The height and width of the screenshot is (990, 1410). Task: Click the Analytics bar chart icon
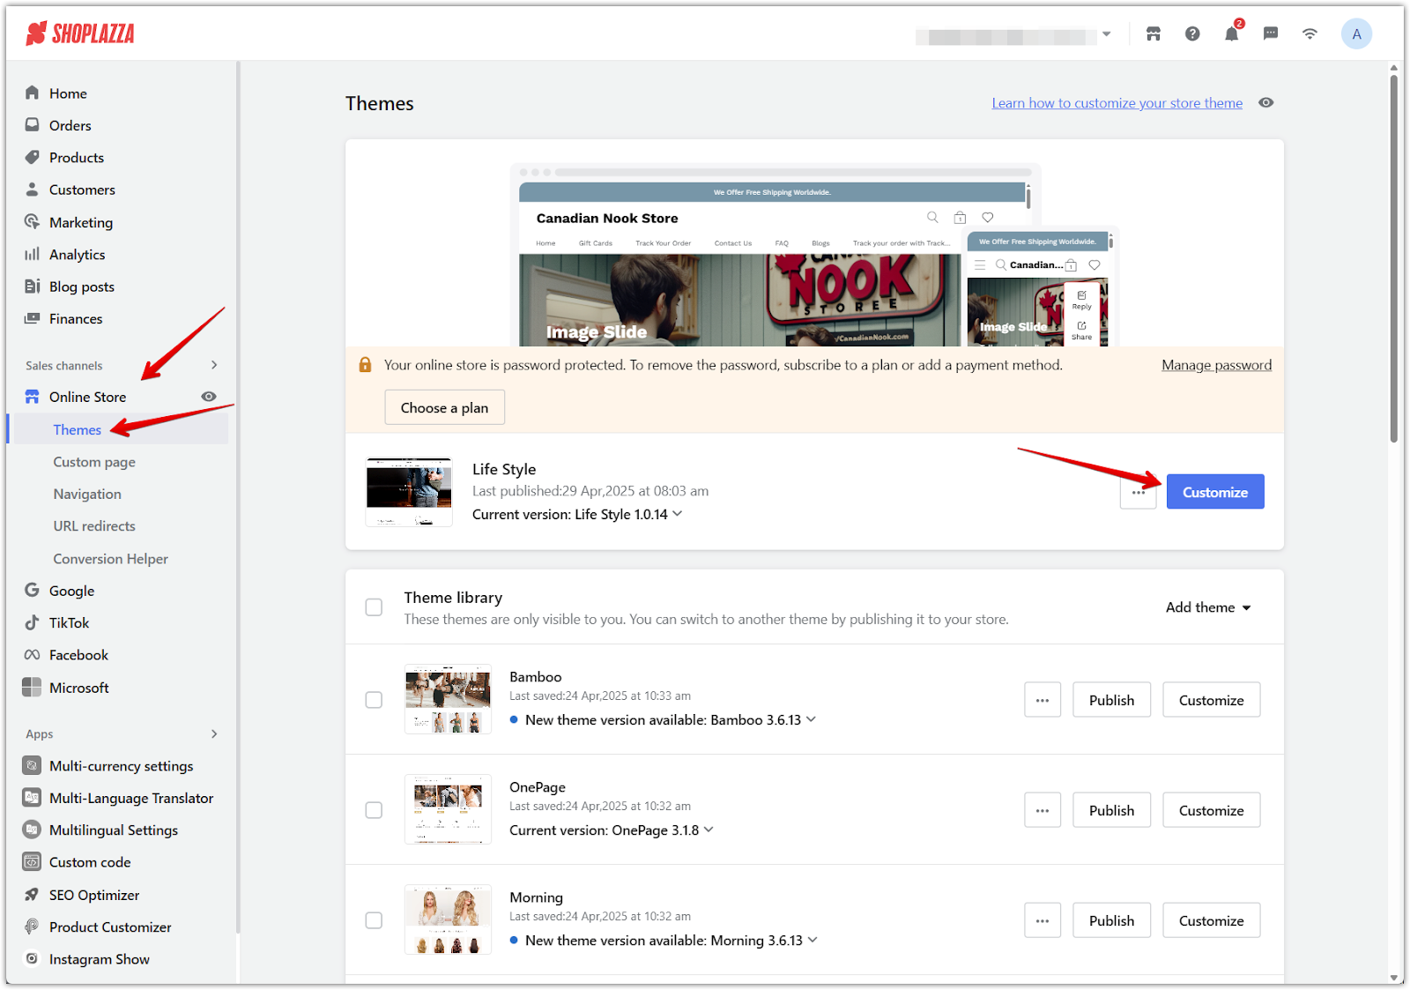[33, 254]
